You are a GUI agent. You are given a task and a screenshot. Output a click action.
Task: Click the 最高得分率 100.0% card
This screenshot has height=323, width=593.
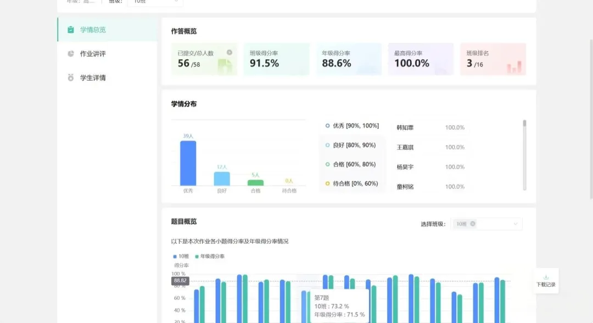pyautogui.click(x=421, y=59)
